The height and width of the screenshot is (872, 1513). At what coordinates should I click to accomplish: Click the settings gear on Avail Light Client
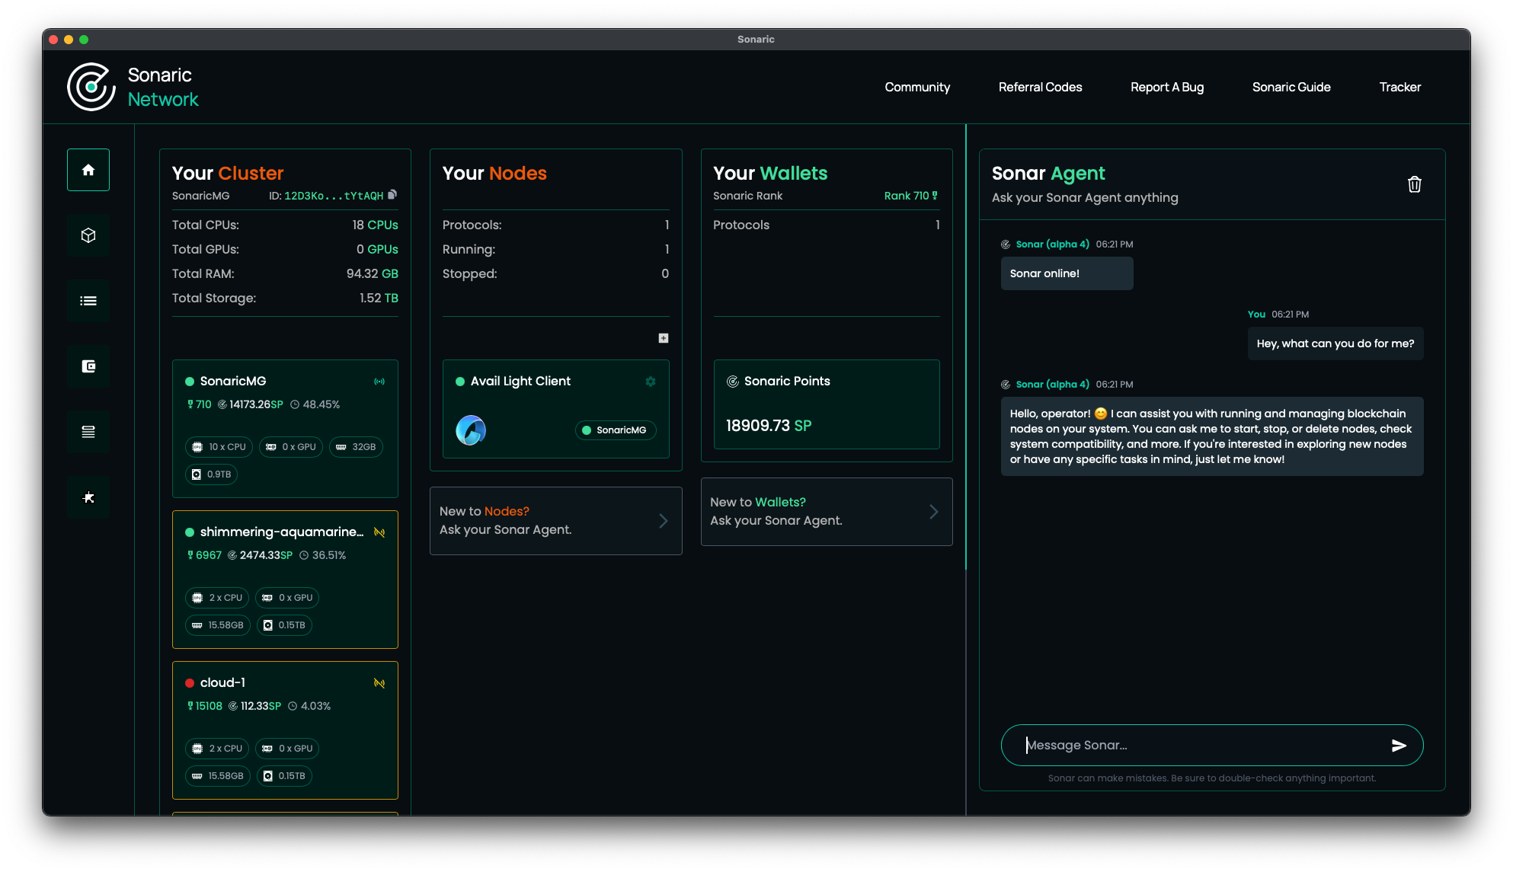(651, 380)
